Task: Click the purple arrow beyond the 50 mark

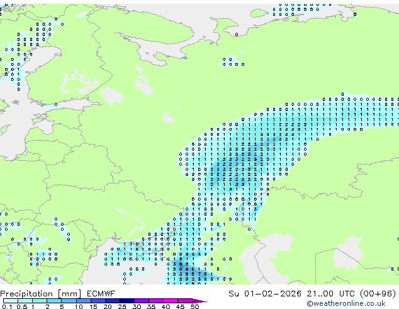Action: pos(199,301)
